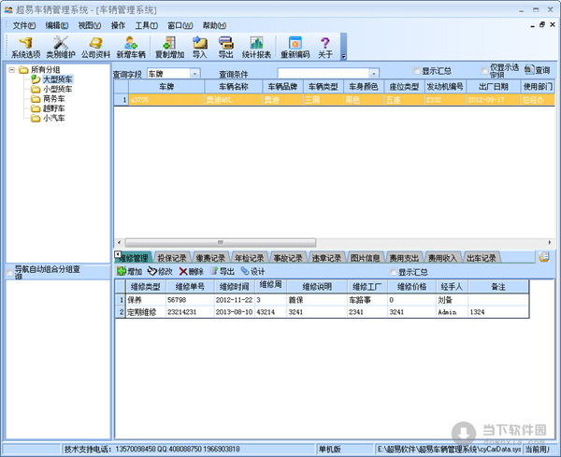
Task: Toggle upper 显示汇总 checkbox
Action: [x=416, y=71]
